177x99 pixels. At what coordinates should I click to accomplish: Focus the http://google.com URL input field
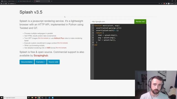tap(112, 21)
